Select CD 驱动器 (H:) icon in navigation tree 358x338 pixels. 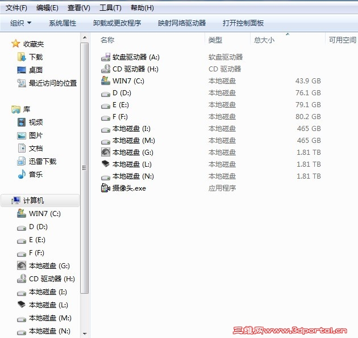click(22, 278)
